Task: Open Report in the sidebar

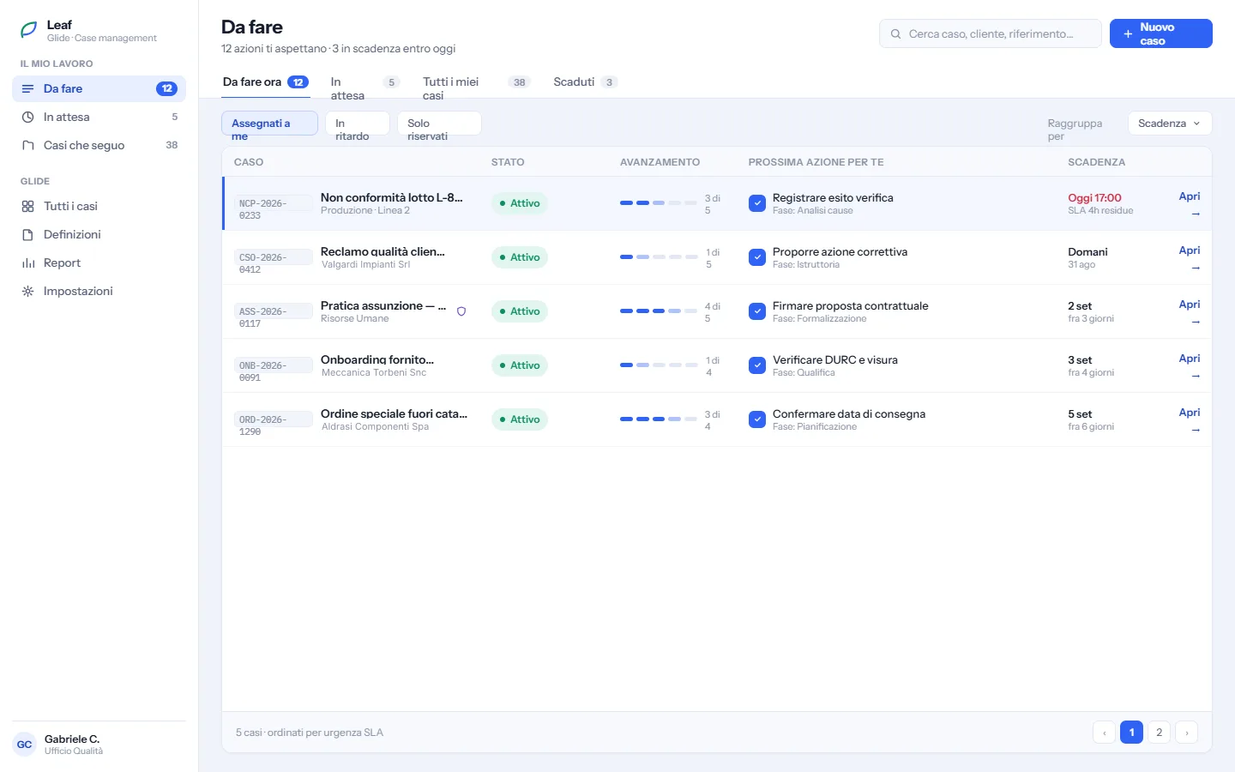Action: pyautogui.click(x=99, y=262)
